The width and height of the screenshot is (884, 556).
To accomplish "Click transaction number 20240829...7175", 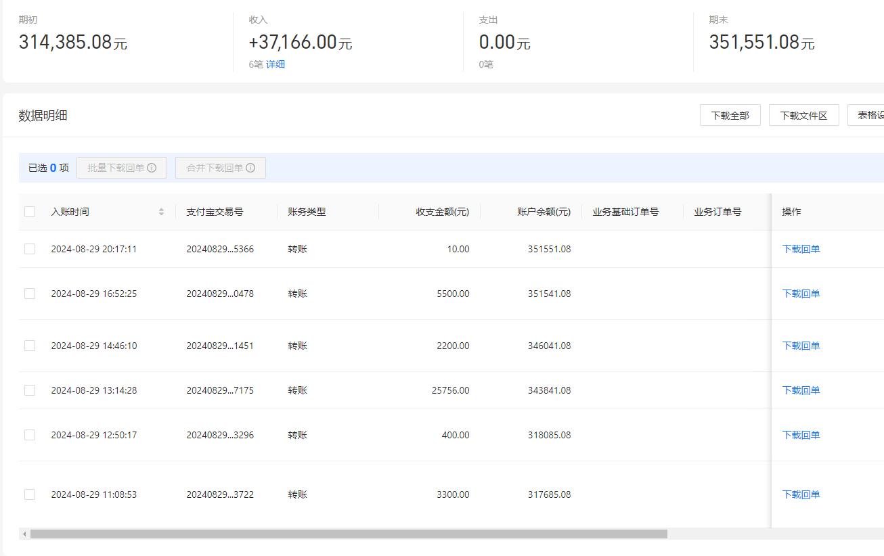I will click(220, 390).
